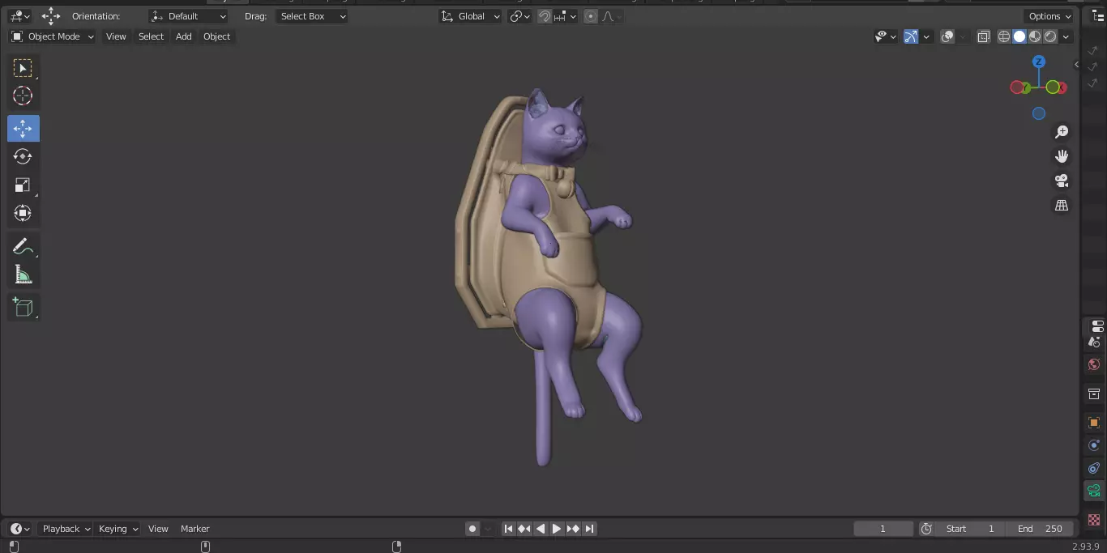Activate the Move tool
The image size is (1107, 553).
coord(23,129)
